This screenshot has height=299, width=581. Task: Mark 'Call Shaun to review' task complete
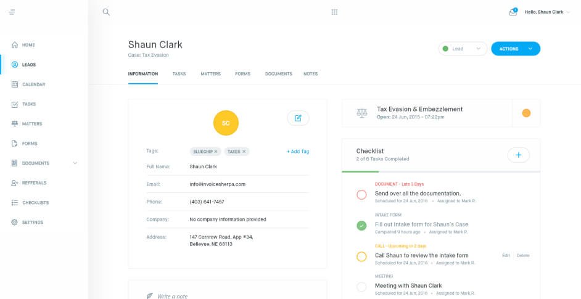tap(361, 256)
